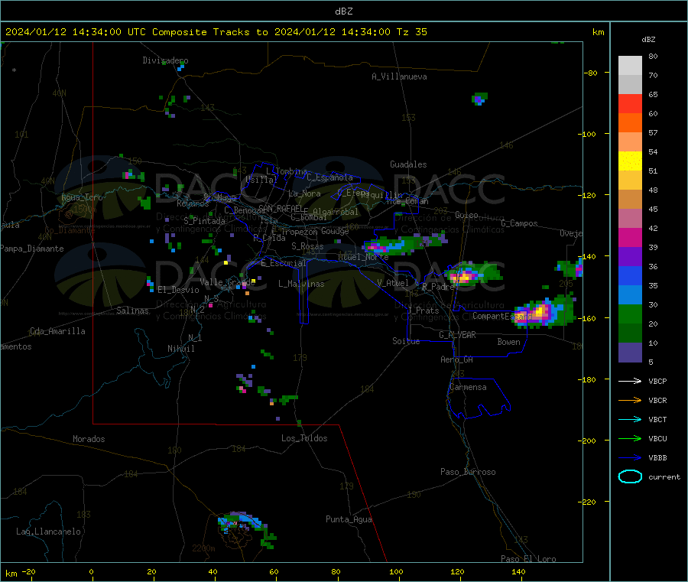Image resolution: width=688 pixels, height=582 pixels.
Task: Click the 'SAN_RAFAEL' map label
Action: pos(281,208)
